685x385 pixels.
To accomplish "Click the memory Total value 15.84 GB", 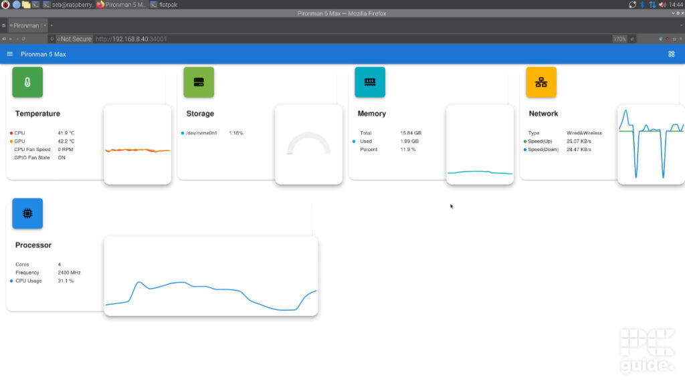I will (411, 133).
